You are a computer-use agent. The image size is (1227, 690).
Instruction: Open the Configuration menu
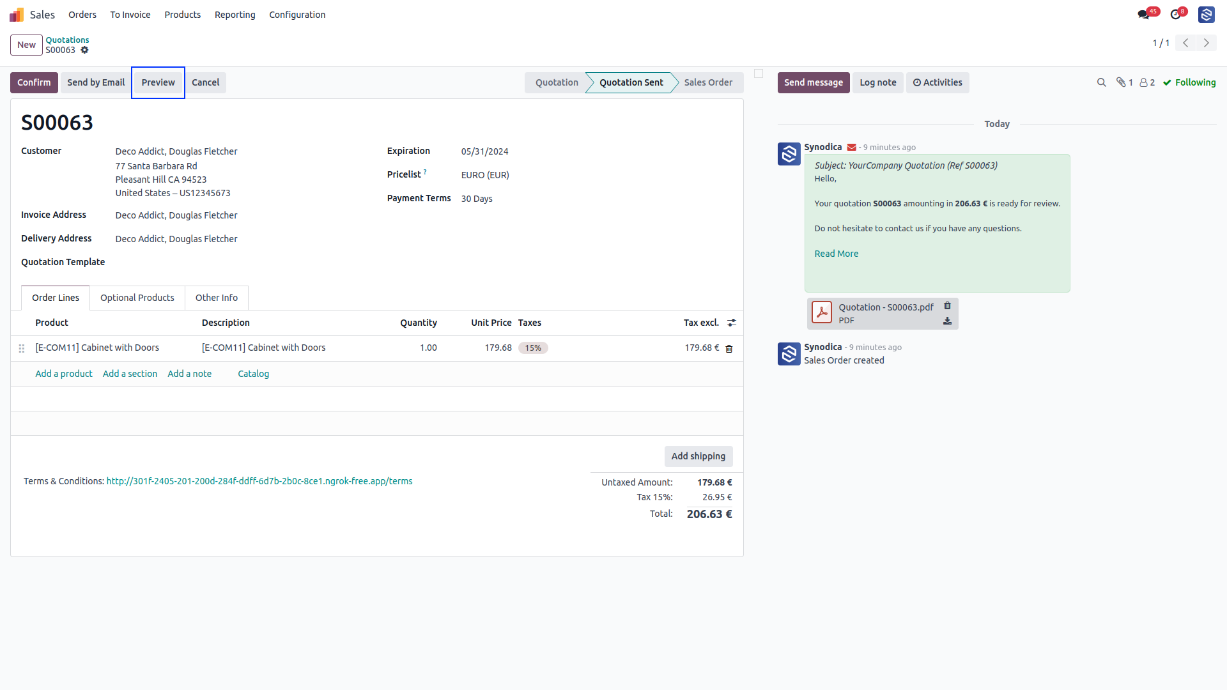[297, 15]
